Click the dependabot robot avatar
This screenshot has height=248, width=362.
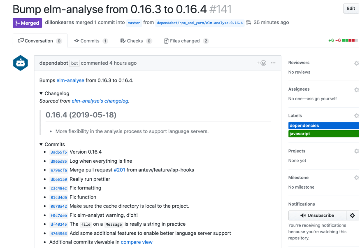[x=21, y=63]
